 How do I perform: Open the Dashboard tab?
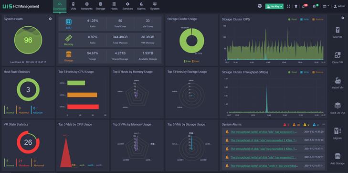[x=60, y=6]
